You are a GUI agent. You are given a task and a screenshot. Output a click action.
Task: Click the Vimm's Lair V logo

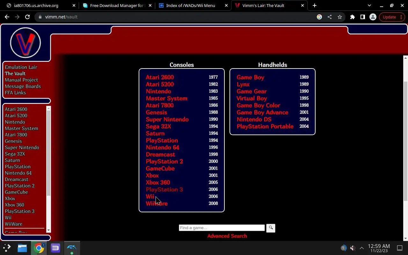click(25, 43)
